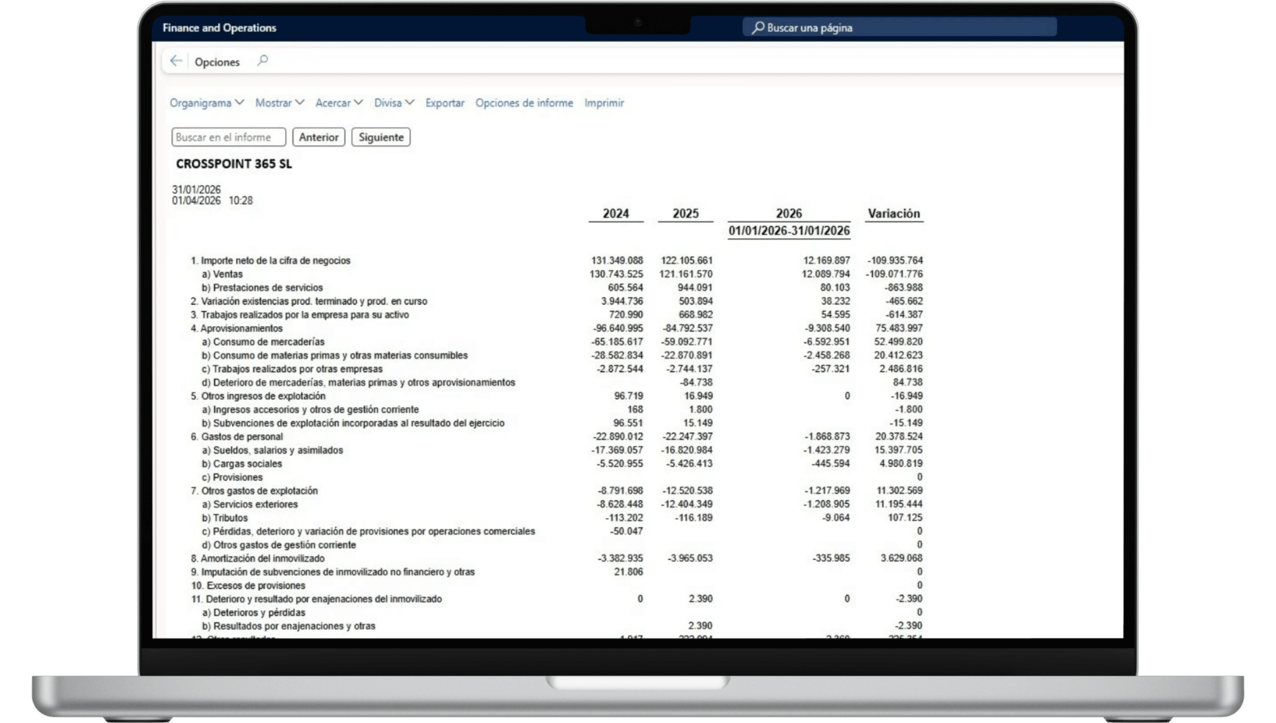Image resolution: width=1276 pixels, height=723 pixels.
Task: Click 5. Otros ingresos de explotación
Action: (258, 396)
